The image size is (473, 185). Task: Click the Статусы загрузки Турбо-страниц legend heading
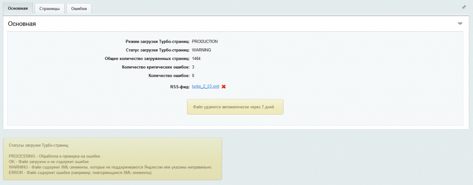[x=39, y=145]
